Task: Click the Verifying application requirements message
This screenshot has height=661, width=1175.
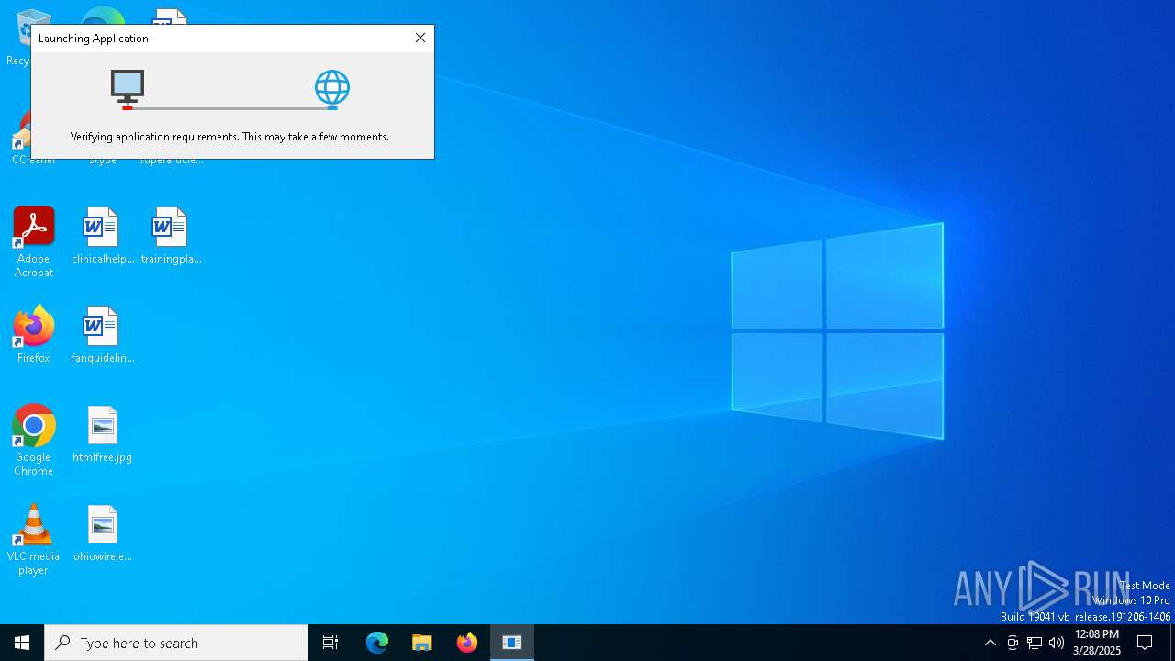Action: [229, 137]
